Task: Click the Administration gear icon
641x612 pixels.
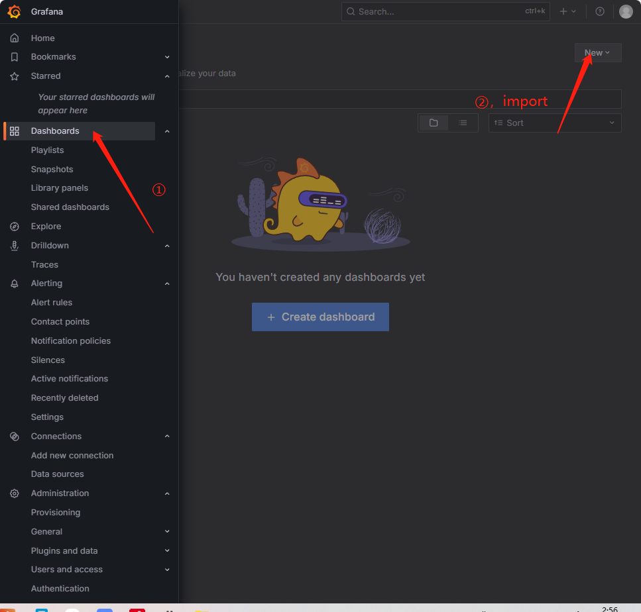Action: 15,493
